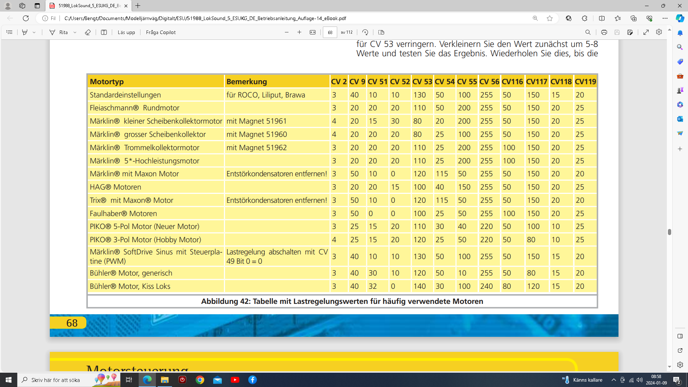
Task: Click the CV 53 column header
Action: click(422, 82)
